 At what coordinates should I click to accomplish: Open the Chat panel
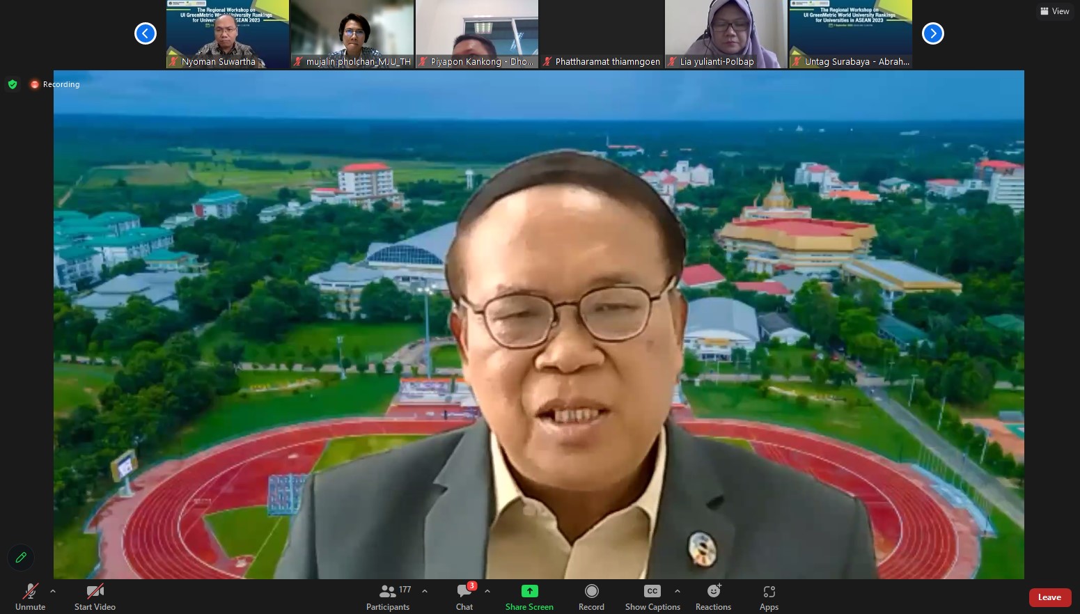[x=464, y=592]
